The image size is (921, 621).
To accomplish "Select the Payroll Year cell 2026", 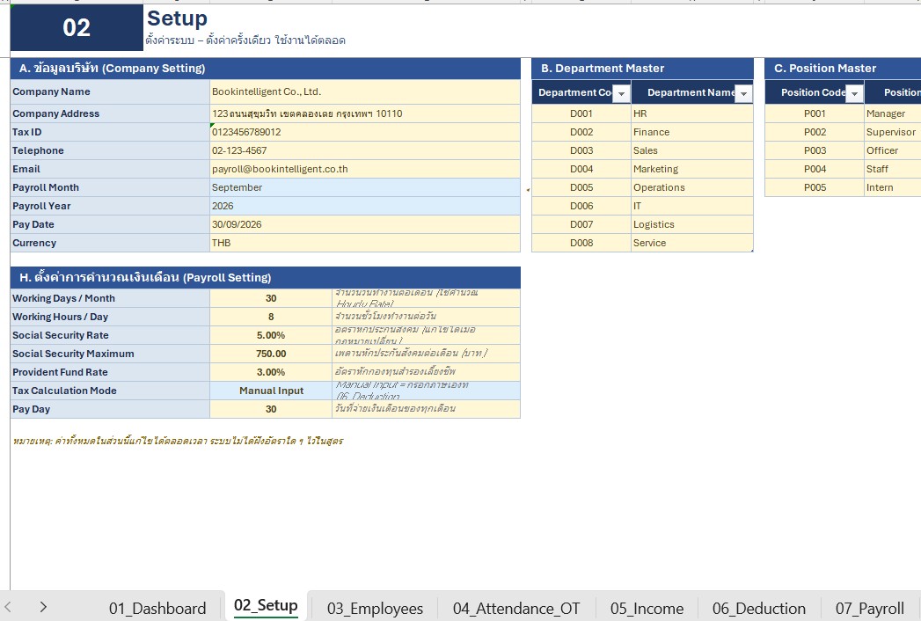I will [x=365, y=206].
